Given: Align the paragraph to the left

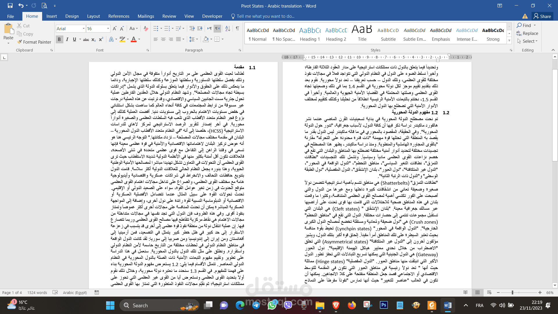Looking at the screenshot, I should point(156,39).
